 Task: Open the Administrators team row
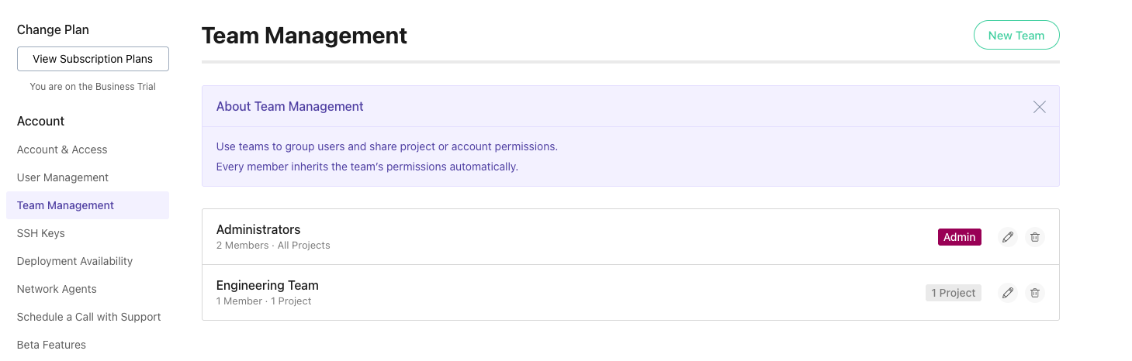click(258, 230)
